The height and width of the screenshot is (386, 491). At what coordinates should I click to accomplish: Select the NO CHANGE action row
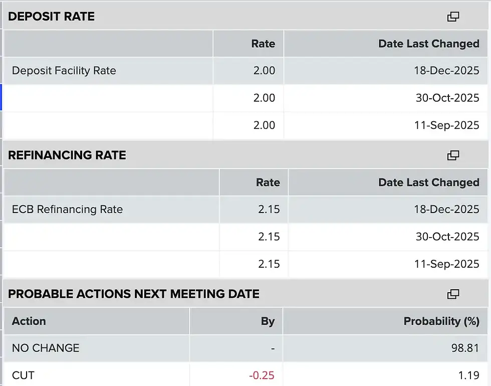click(x=46, y=348)
